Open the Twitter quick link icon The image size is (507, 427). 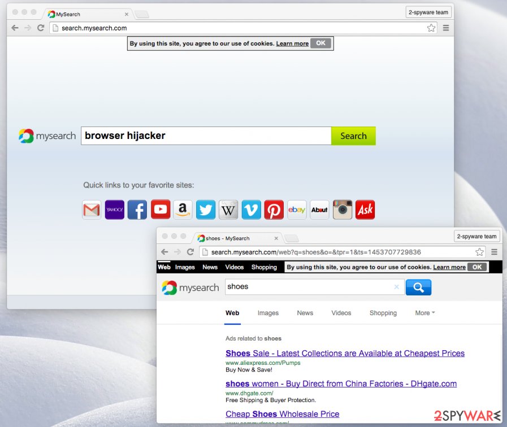click(x=206, y=210)
